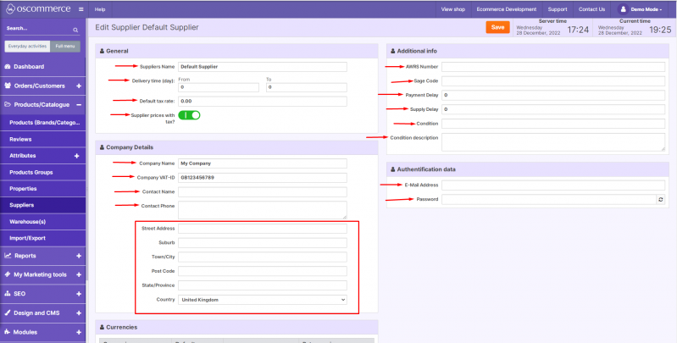
Task: Click the SEO sitemap icon
Action: point(8,293)
